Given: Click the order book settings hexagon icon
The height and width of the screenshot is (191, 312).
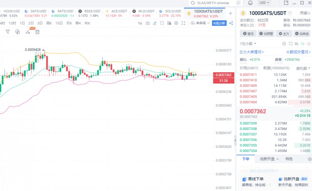Looking at the screenshot, I should [284, 44].
